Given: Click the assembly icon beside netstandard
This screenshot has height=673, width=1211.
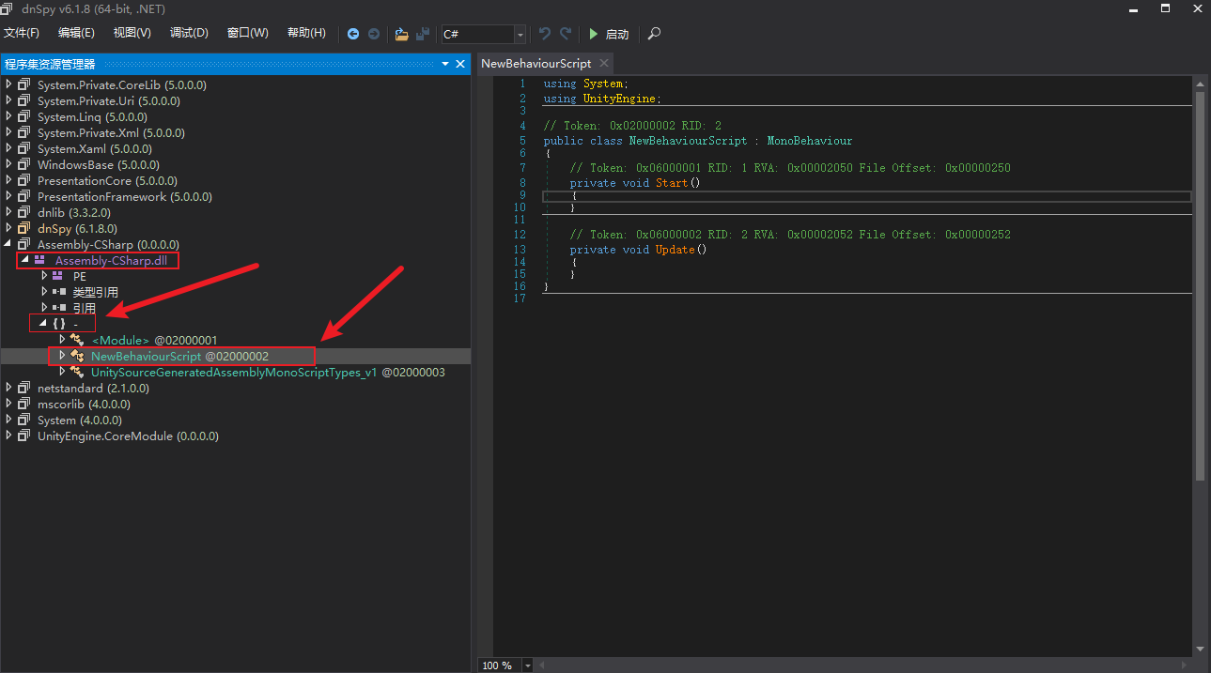Looking at the screenshot, I should [24, 388].
